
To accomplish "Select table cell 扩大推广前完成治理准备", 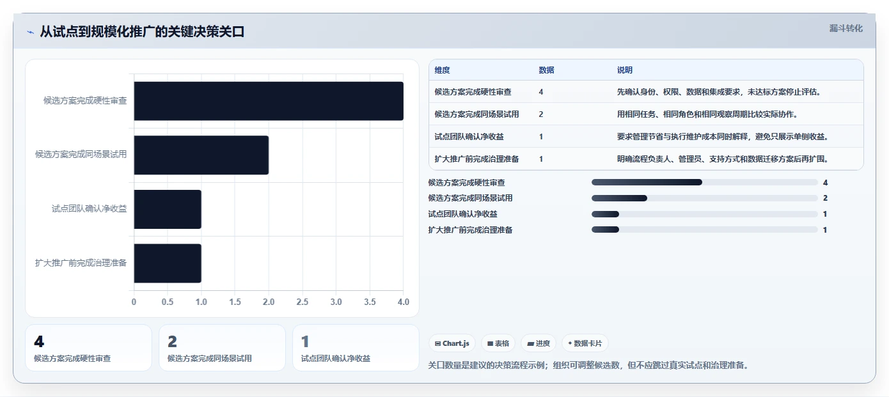I will click(476, 159).
